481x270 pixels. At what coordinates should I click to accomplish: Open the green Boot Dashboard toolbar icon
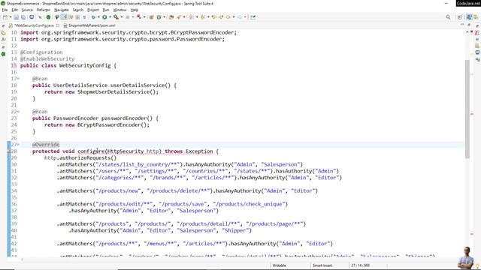tap(48, 17)
